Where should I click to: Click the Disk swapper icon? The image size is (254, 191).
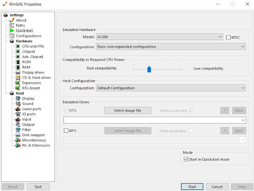(18, 135)
